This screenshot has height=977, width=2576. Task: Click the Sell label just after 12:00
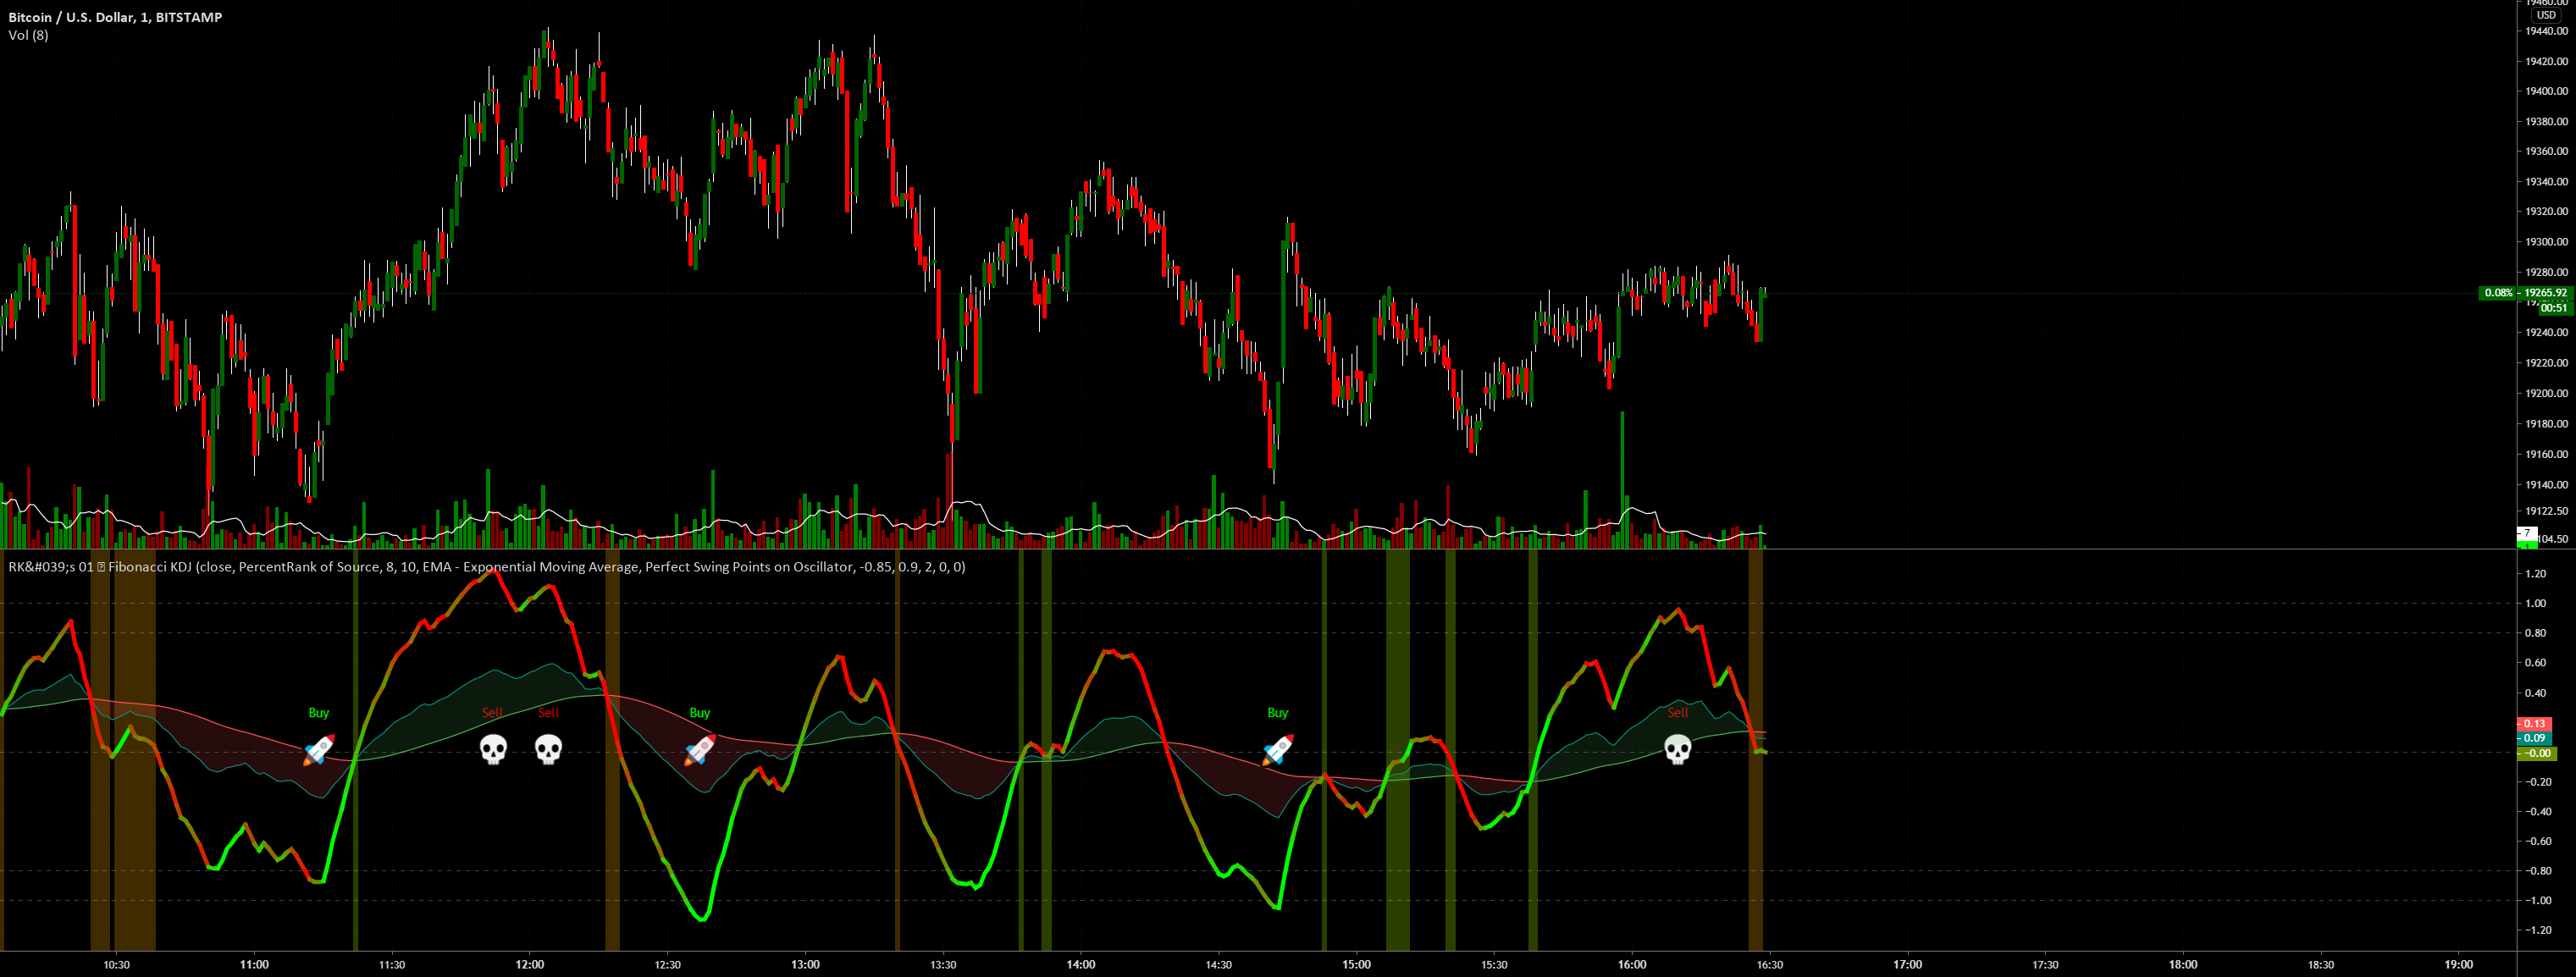548,713
